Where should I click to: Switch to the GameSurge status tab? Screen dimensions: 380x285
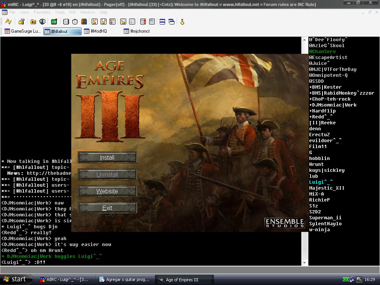tap(23, 31)
